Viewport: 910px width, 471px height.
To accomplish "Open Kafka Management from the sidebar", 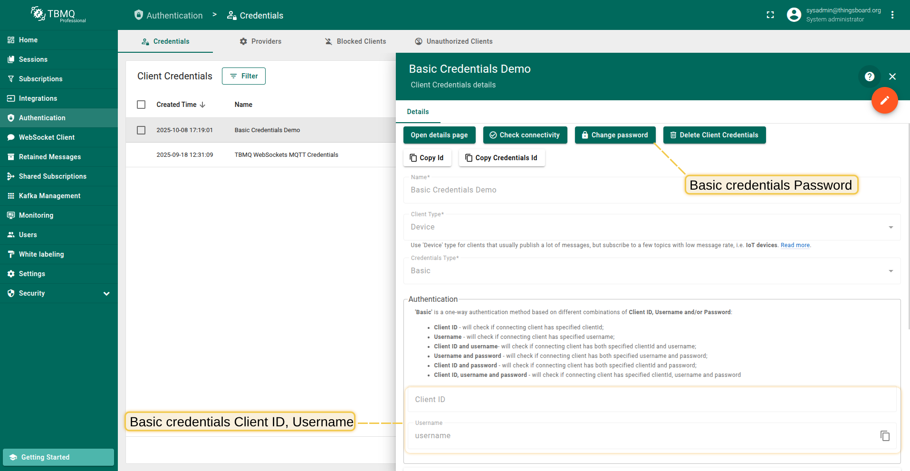I will pos(49,196).
